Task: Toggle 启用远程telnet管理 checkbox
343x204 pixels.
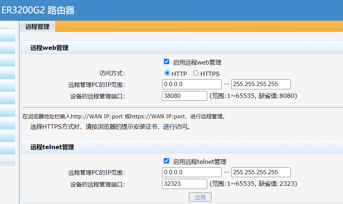Action: pos(166,161)
